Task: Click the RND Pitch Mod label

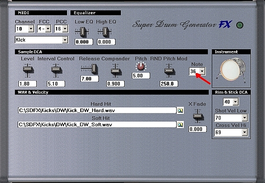Action: [x=169, y=59]
